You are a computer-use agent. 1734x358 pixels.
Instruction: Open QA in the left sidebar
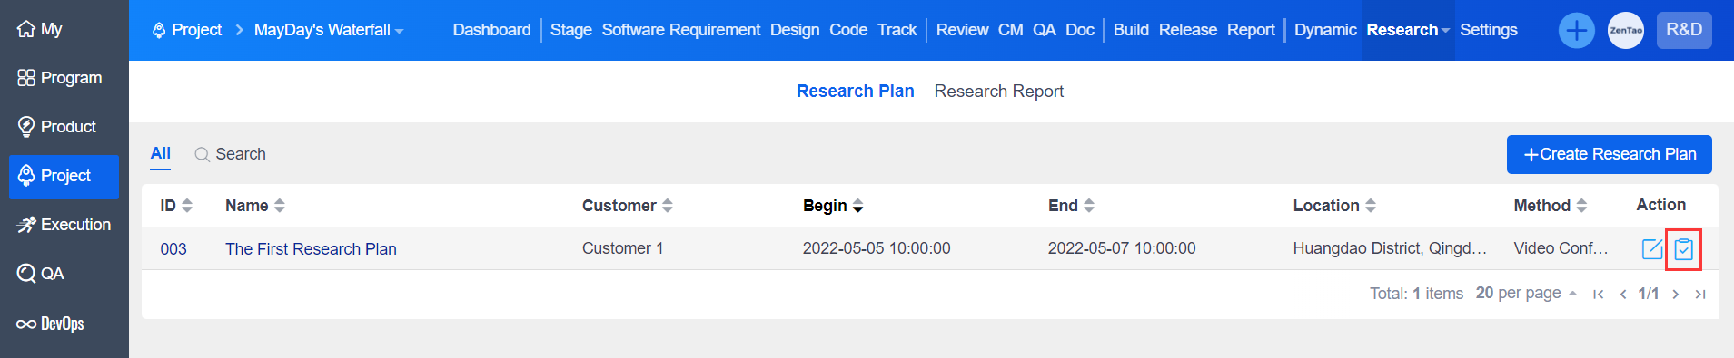(41, 274)
